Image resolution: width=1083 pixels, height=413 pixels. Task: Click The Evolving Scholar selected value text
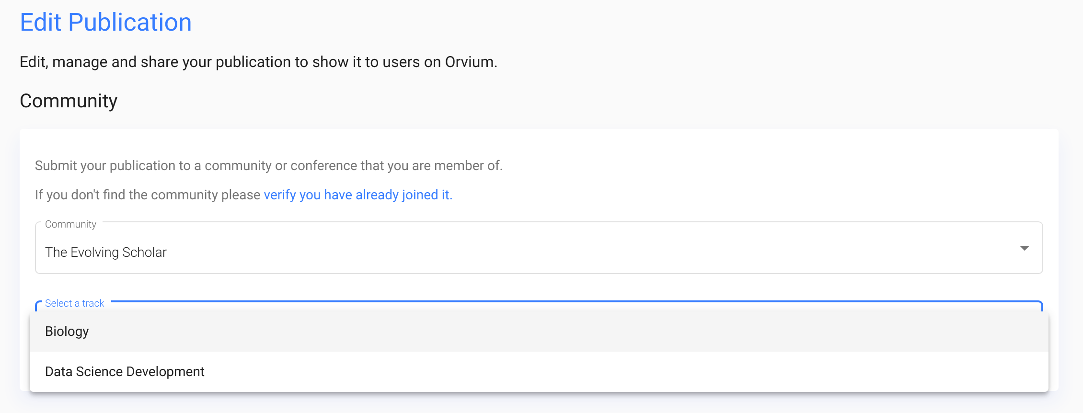click(106, 252)
